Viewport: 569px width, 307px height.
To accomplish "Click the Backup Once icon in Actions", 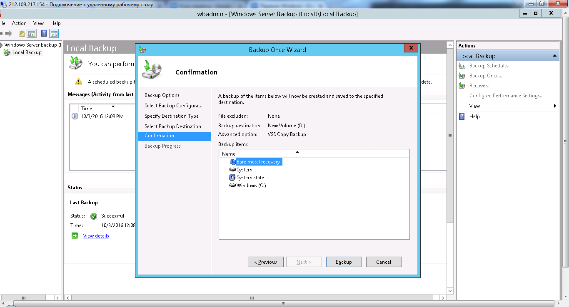I will 462,76.
